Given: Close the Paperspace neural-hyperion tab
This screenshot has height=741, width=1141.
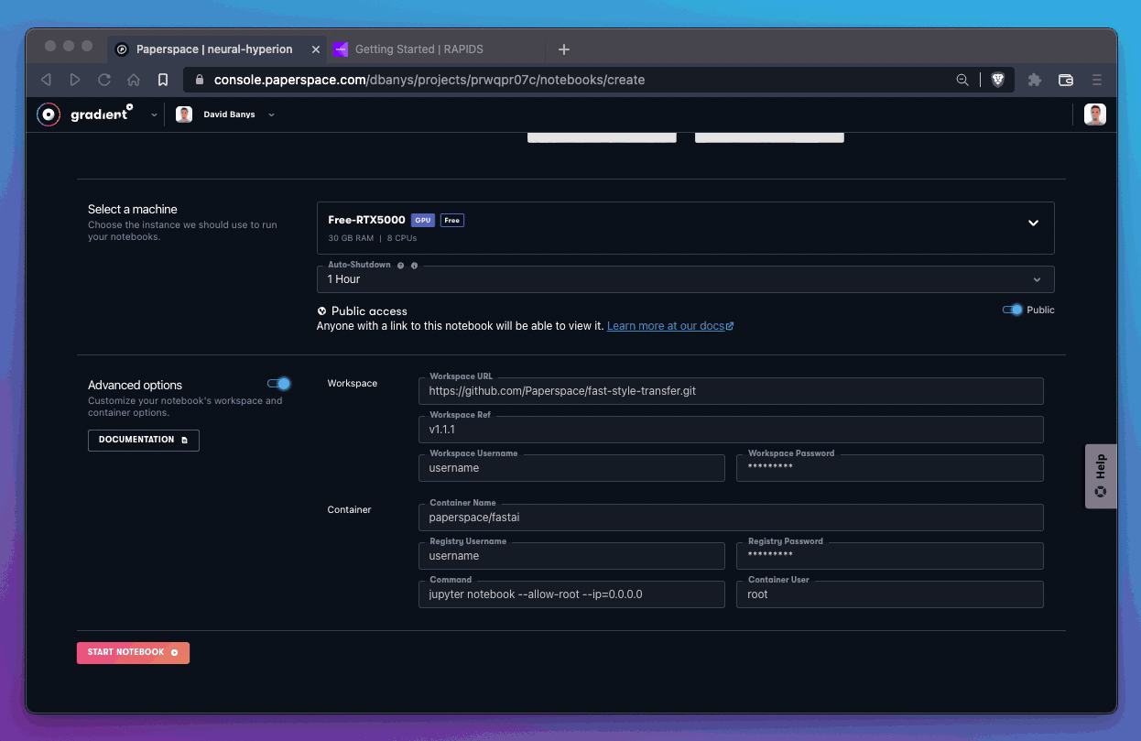Looking at the screenshot, I should pos(315,49).
